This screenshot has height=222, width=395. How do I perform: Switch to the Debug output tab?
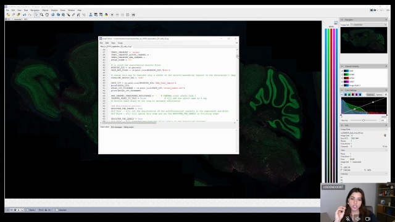click(x=128, y=127)
